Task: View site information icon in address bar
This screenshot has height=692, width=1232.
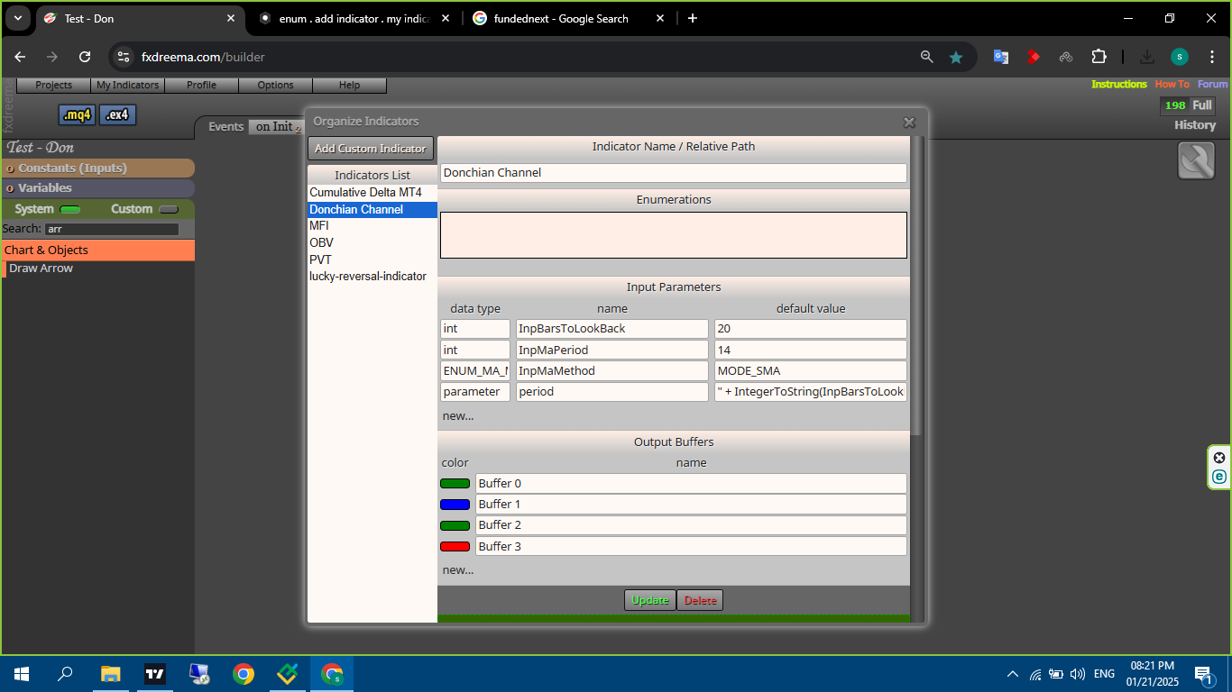Action: 124,57
